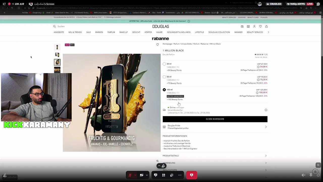Click the IN DEN WARENKORB button
This screenshot has height=182, width=323.
pyautogui.click(x=215, y=119)
